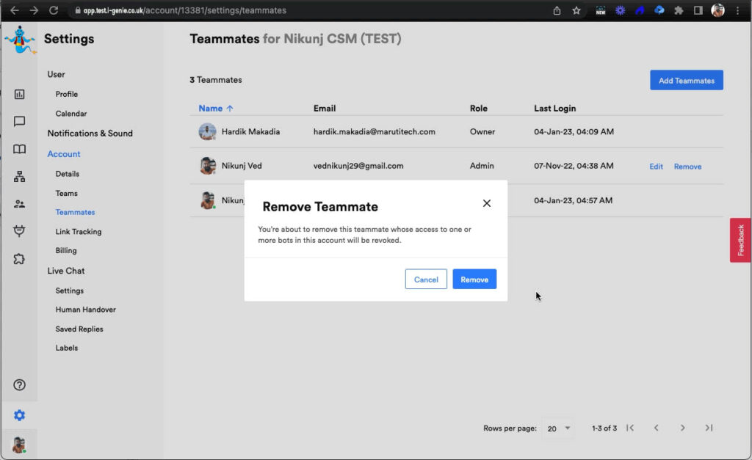Screen dimensions: 752x460
Task: Select Billing from the settings menu
Action: coord(66,251)
